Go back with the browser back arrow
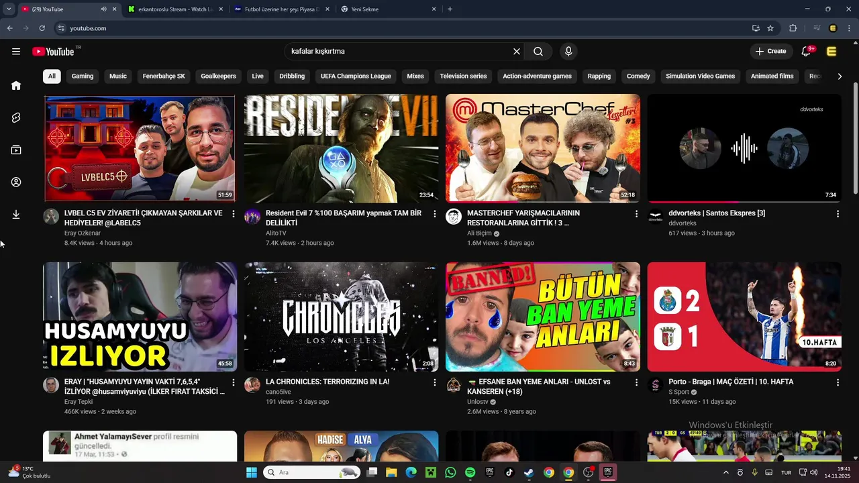Screen dimensions: 859x483 click(x=9, y=28)
